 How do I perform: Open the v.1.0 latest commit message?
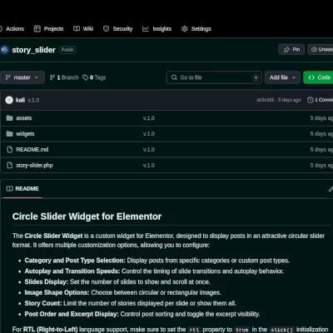tap(33, 100)
